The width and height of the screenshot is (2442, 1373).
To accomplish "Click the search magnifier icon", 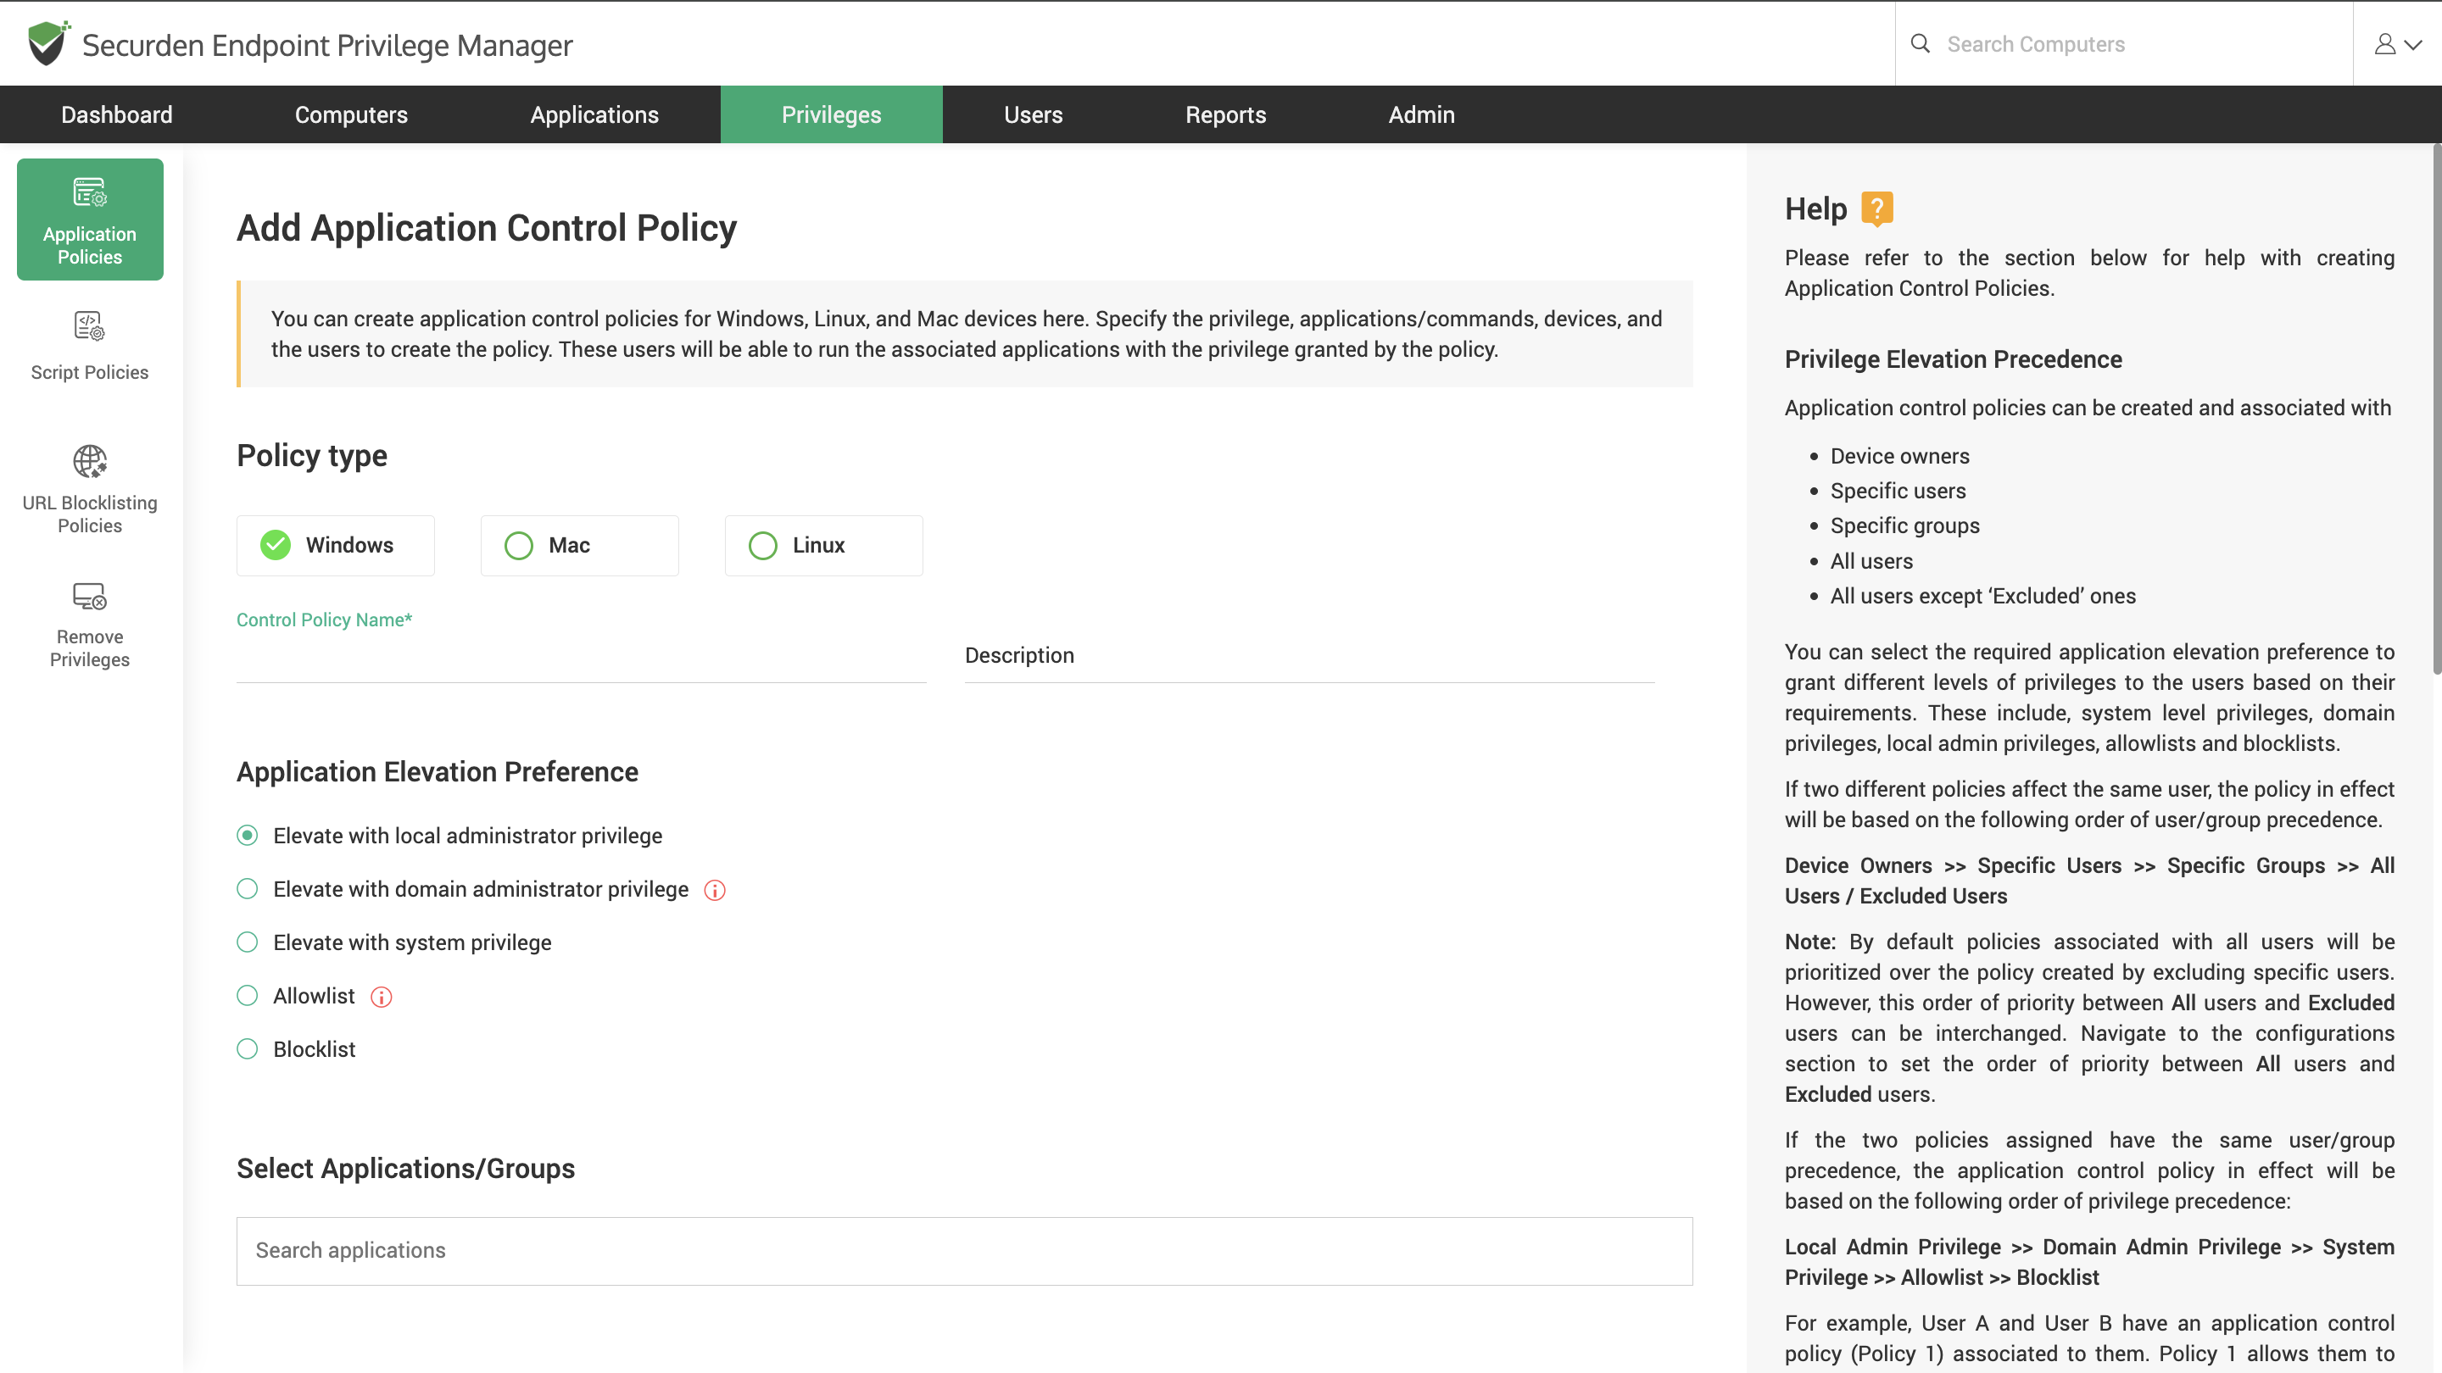I will [x=1920, y=43].
